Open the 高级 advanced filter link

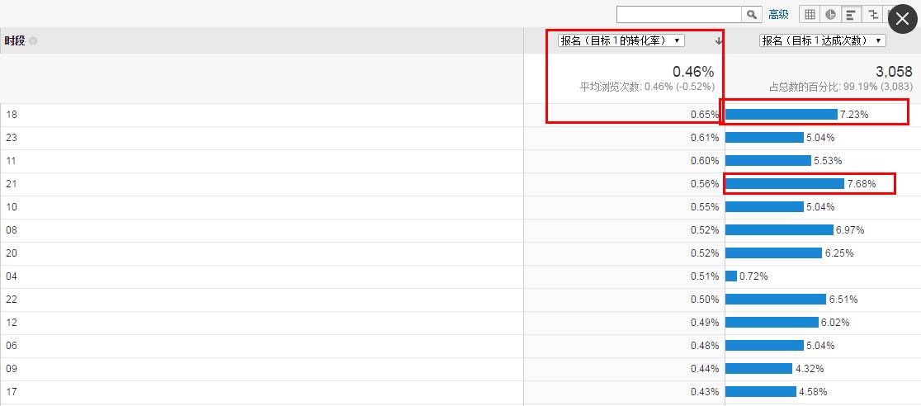coord(778,15)
